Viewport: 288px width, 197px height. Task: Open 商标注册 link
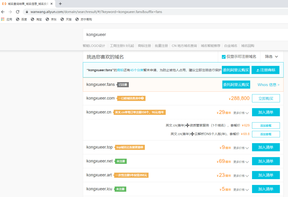point(144,46)
